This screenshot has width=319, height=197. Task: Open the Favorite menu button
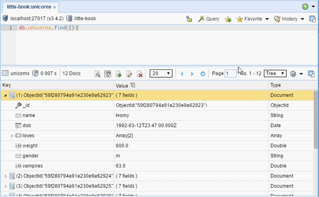click(x=249, y=19)
